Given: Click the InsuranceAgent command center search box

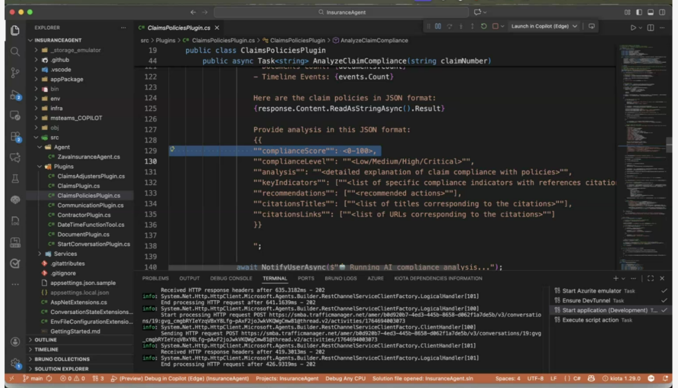Looking at the screenshot, I should 346,12.
